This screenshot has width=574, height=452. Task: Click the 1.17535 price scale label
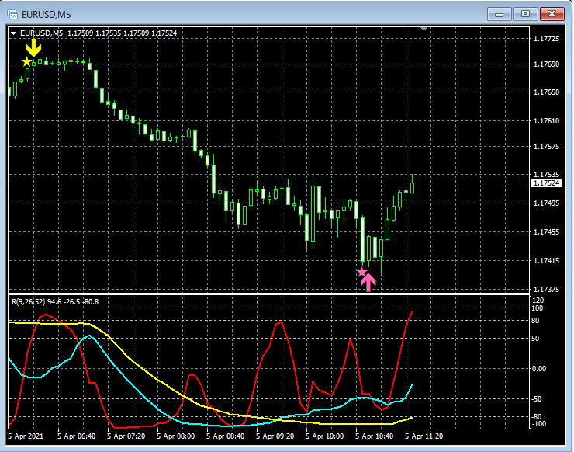pos(547,175)
